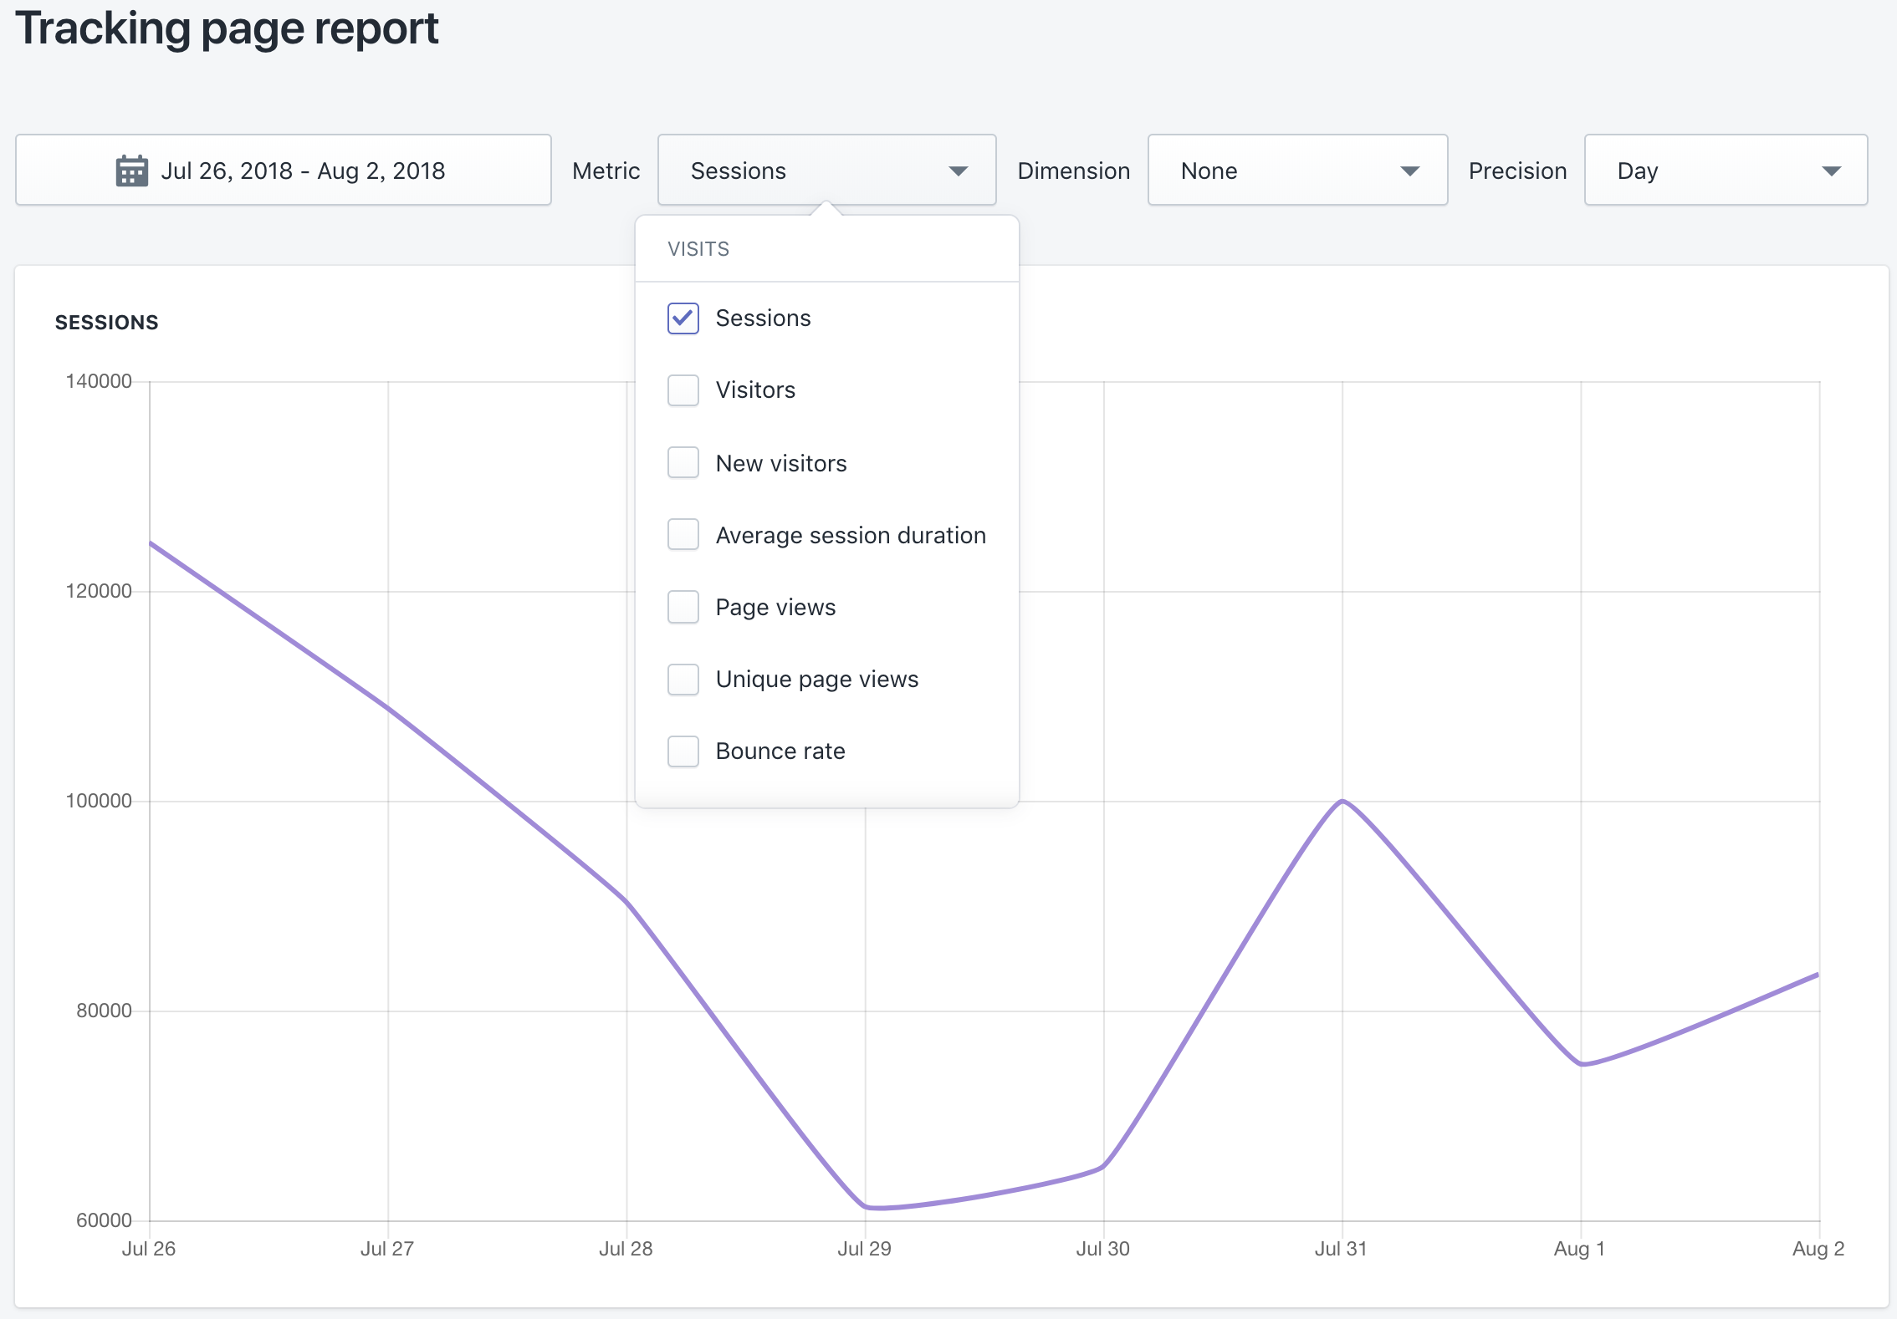Open the Dimension None dropdown

[x=1271, y=171]
